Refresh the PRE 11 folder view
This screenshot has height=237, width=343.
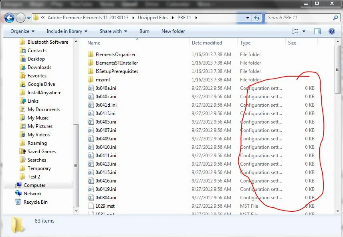click(x=257, y=18)
